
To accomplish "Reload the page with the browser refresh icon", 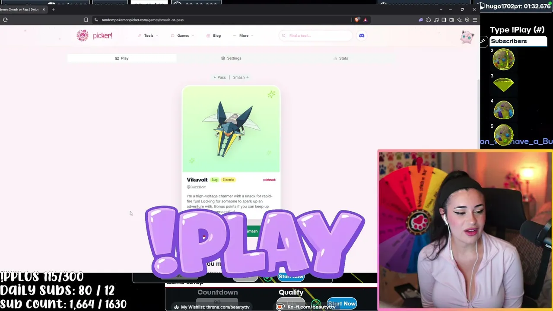I will pyautogui.click(x=5, y=19).
